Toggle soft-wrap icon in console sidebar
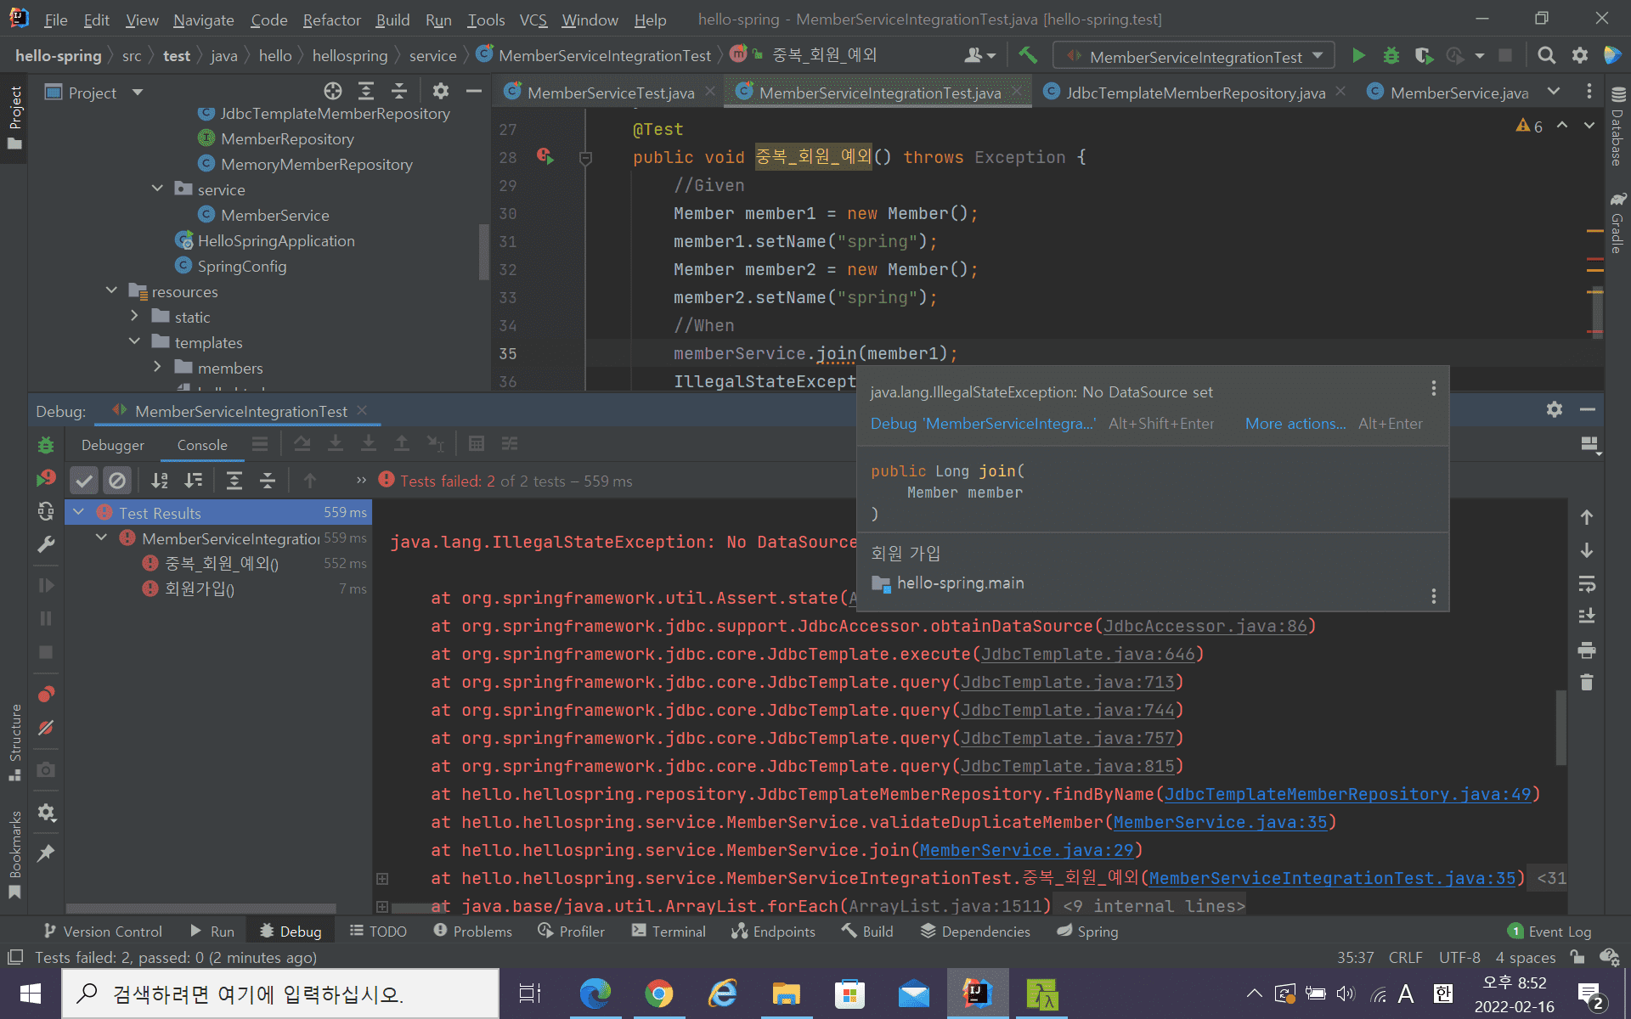This screenshot has height=1019, width=1631. tap(1586, 584)
